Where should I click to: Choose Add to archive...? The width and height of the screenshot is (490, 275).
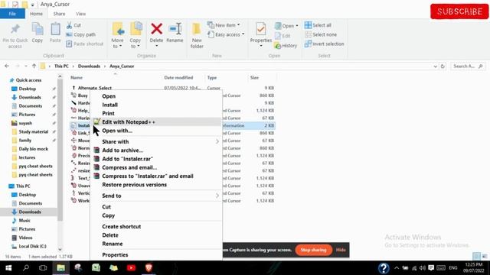(x=122, y=150)
